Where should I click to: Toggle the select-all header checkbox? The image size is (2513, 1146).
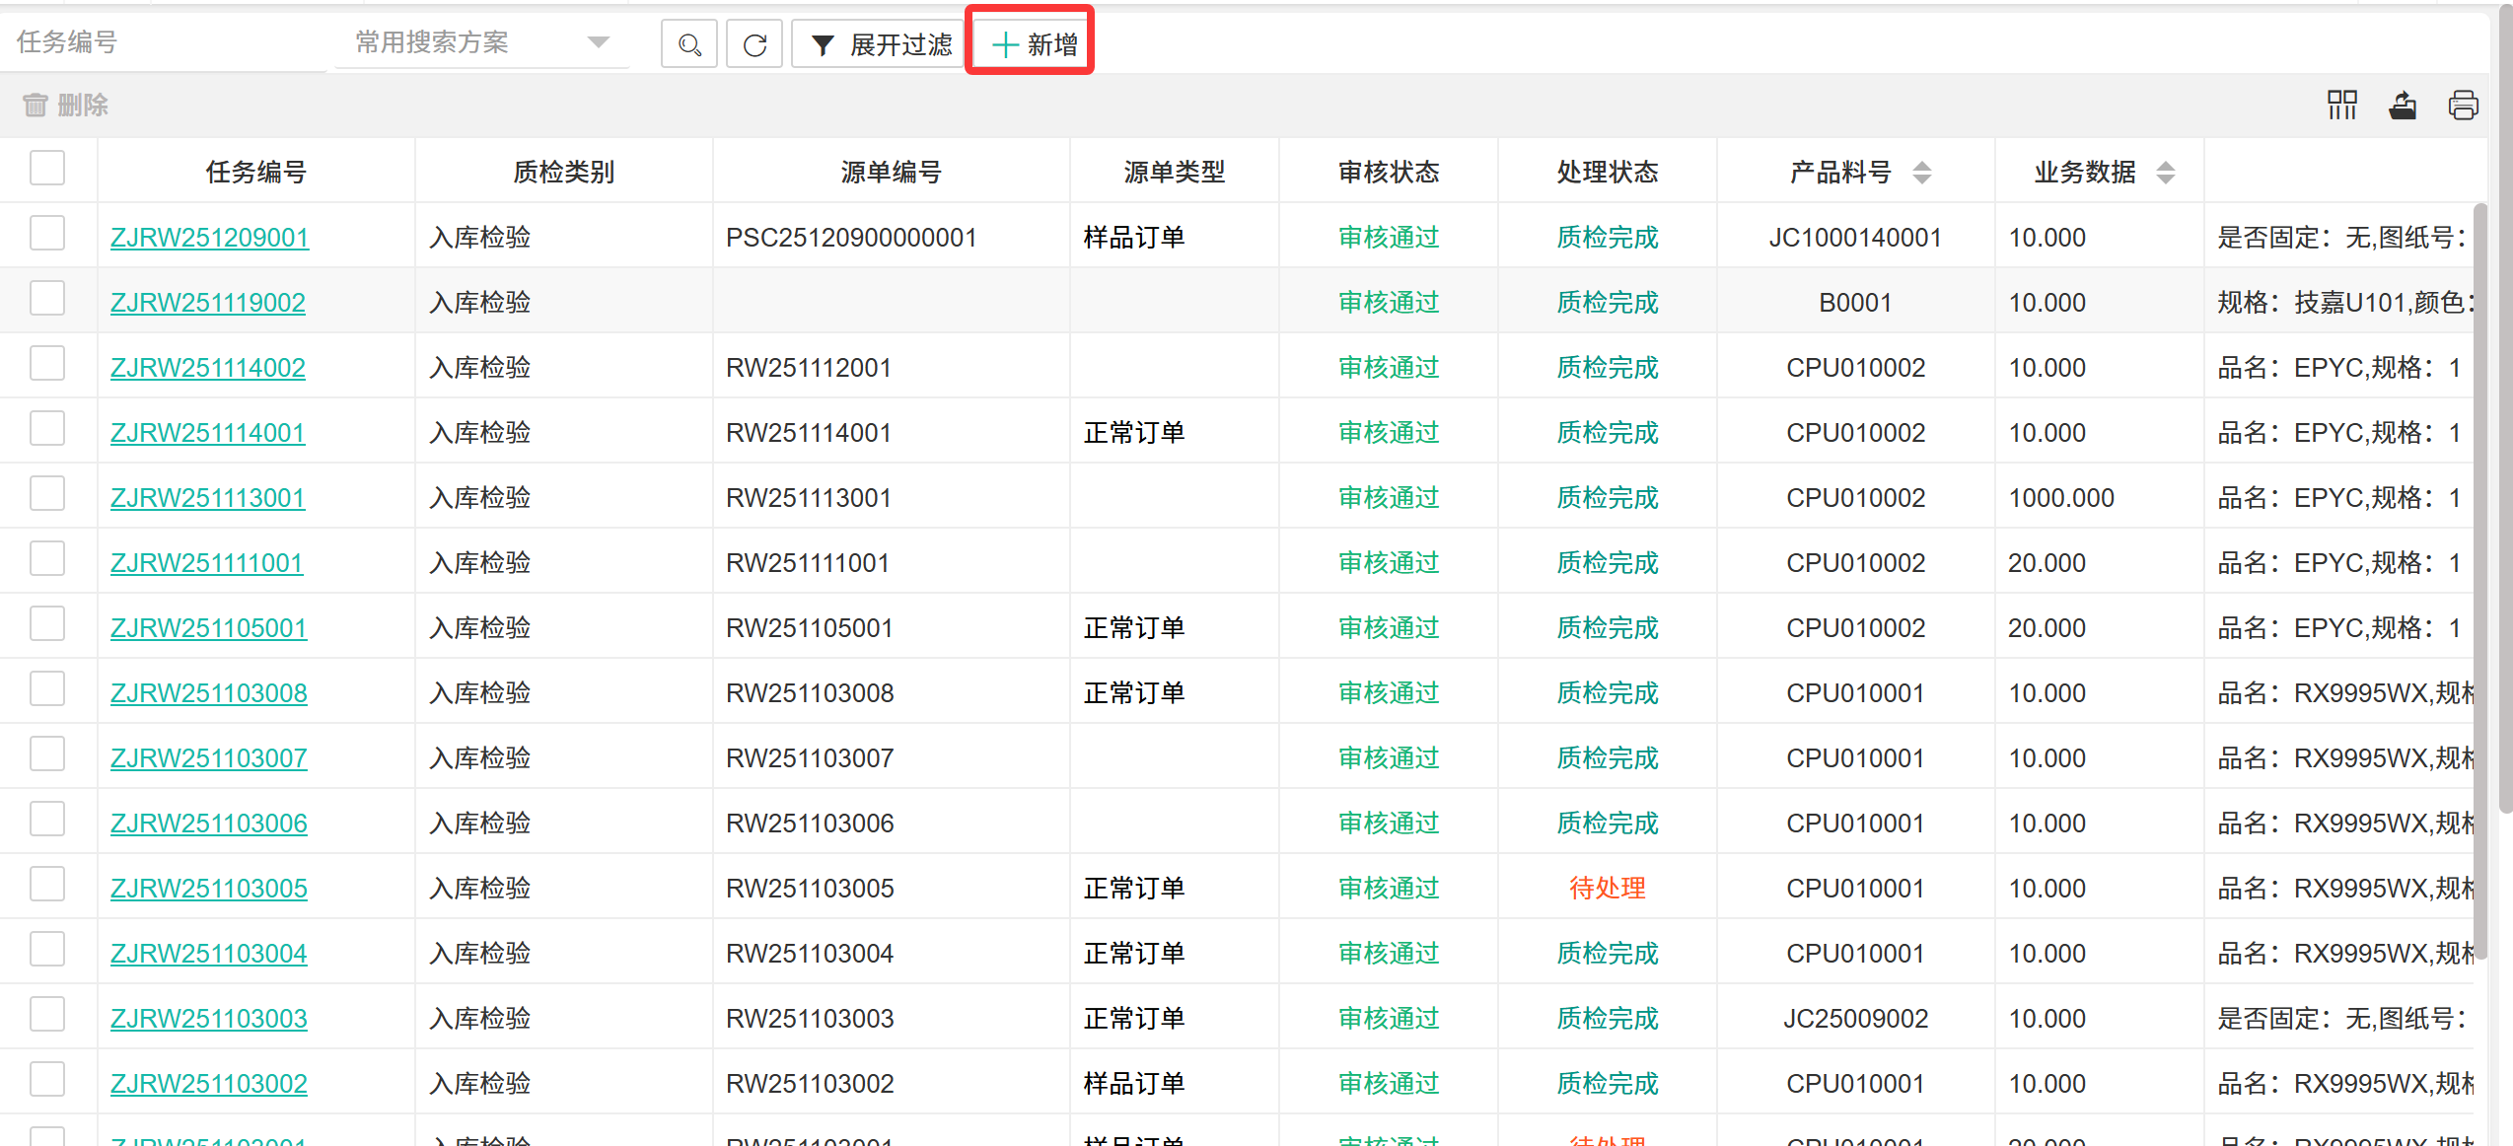point(47,168)
